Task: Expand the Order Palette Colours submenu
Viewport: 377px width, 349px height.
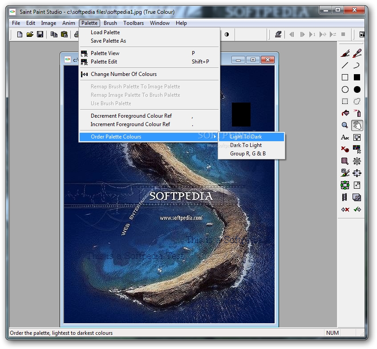Action: (x=149, y=137)
